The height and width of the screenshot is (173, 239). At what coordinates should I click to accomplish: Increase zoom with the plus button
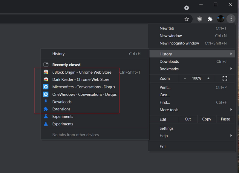coord(208,78)
